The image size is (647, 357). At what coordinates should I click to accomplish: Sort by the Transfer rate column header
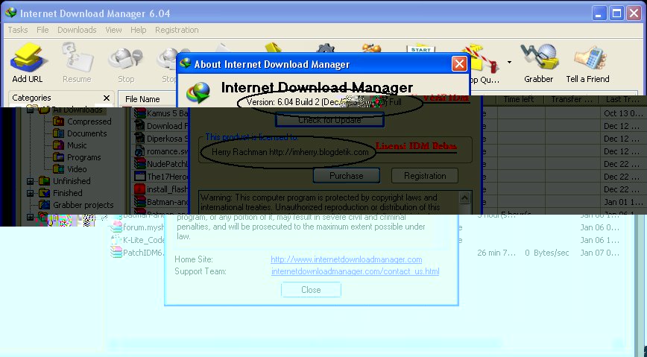[x=572, y=99]
